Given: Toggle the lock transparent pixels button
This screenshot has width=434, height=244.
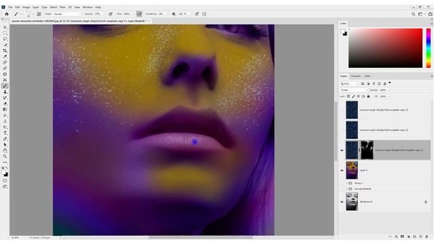Looking at the screenshot, I should (349, 96).
